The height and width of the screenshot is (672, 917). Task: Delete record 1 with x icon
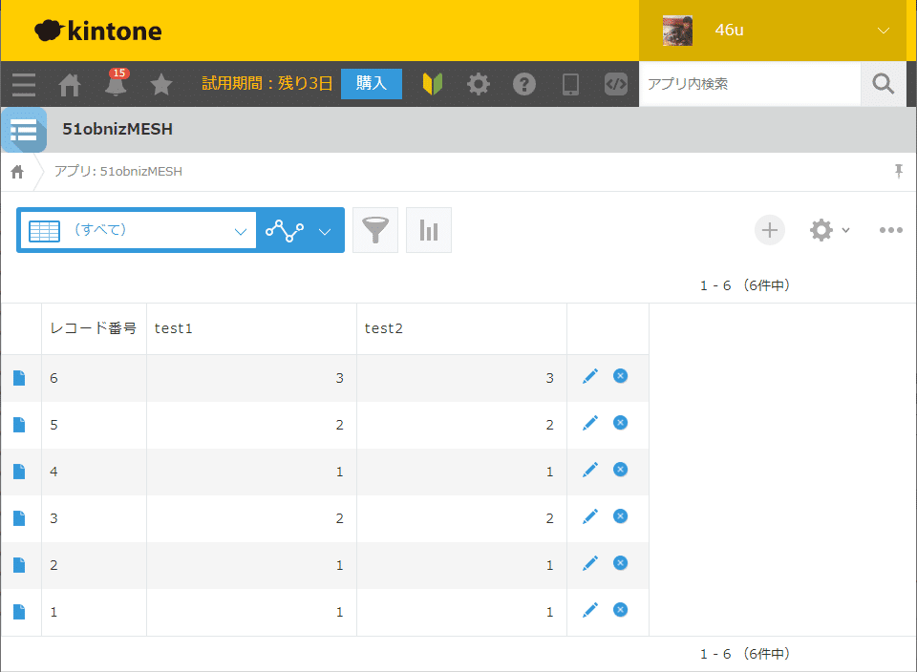point(621,609)
